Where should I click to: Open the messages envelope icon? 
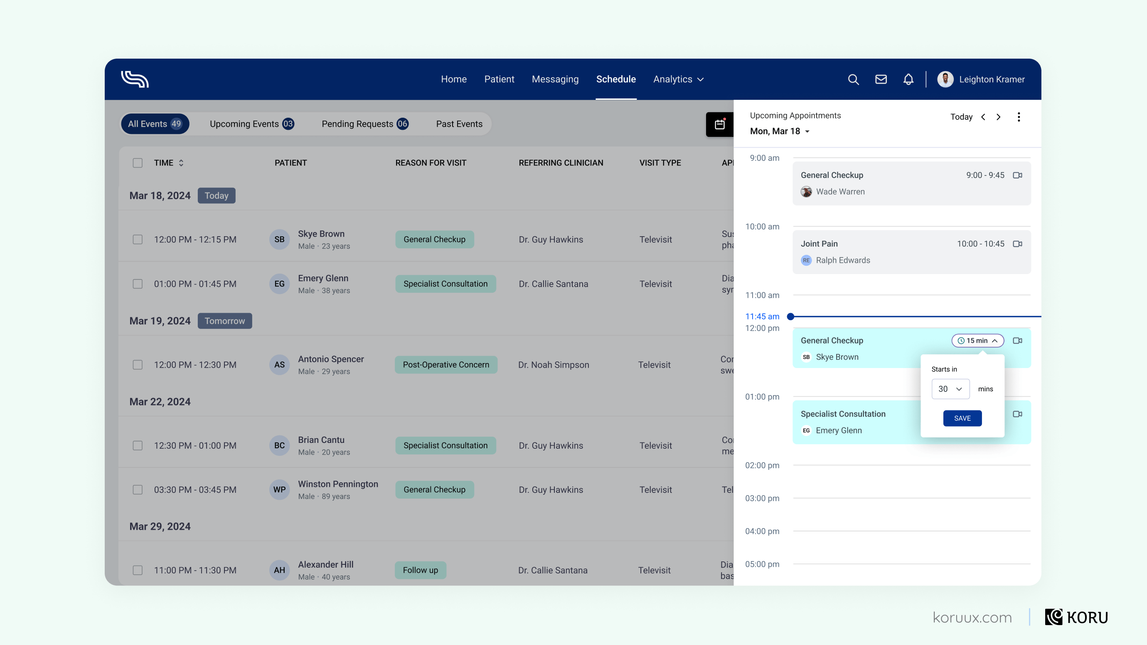881,79
